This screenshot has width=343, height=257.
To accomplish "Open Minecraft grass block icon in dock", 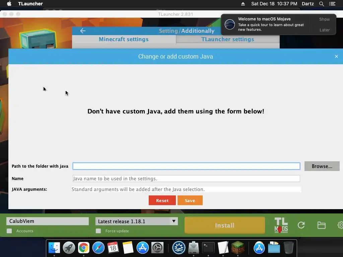I will click(x=238, y=248).
